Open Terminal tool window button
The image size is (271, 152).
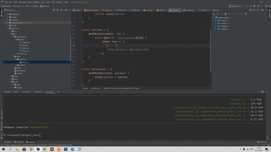[30, 142]
